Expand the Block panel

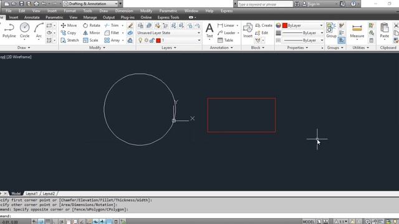coord(257,47)
